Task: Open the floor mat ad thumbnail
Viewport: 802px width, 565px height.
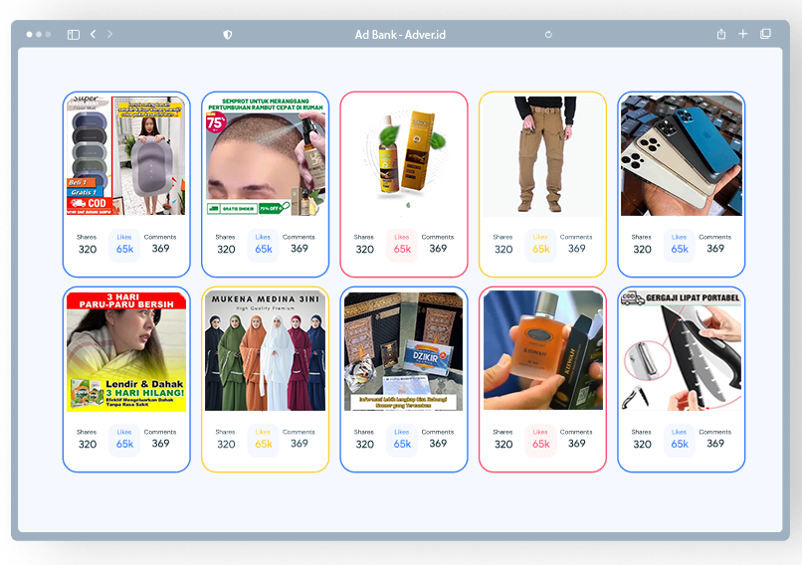Action: pyautogui.click(x=126, y=155)
